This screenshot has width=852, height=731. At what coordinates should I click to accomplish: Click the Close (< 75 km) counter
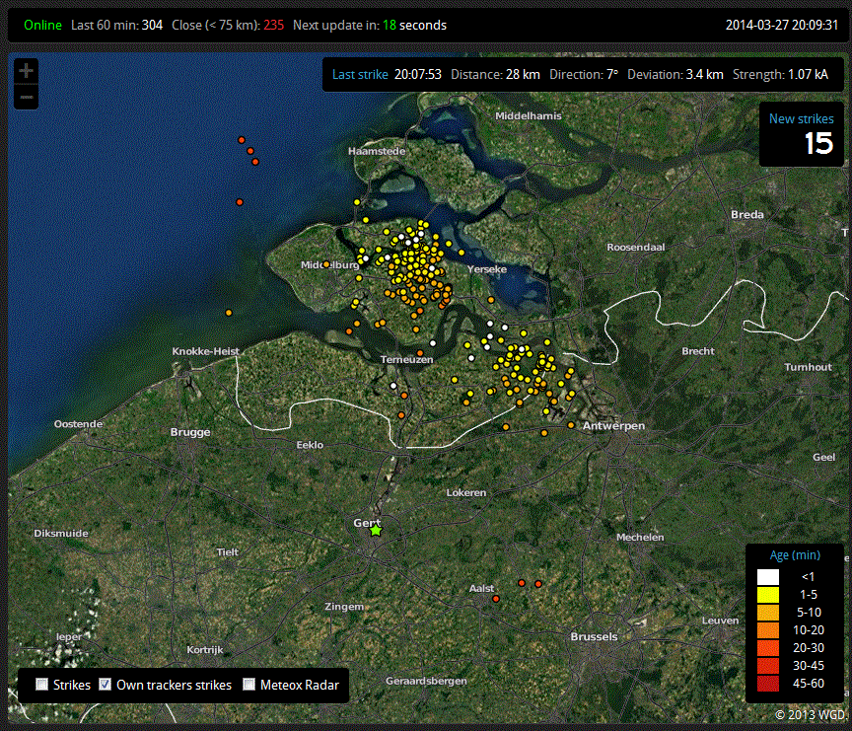228,25
